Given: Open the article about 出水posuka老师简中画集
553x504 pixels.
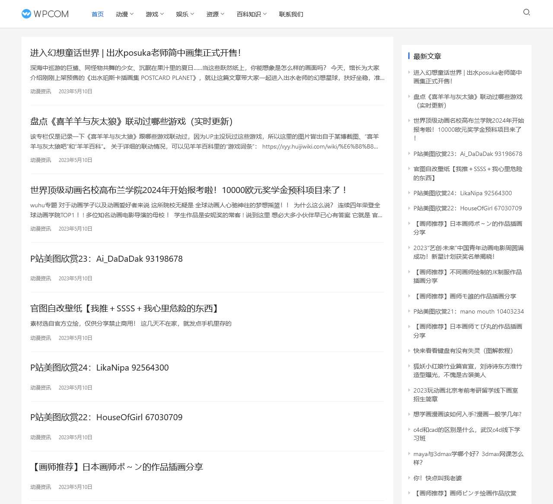Looking at the screenshot, I should 136,53.
